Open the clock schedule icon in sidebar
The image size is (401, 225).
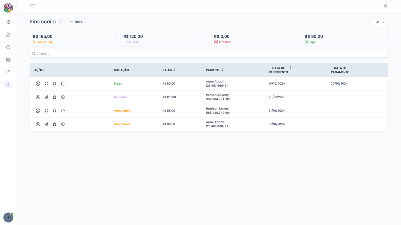pyautogui.click(x=8, y=47)
